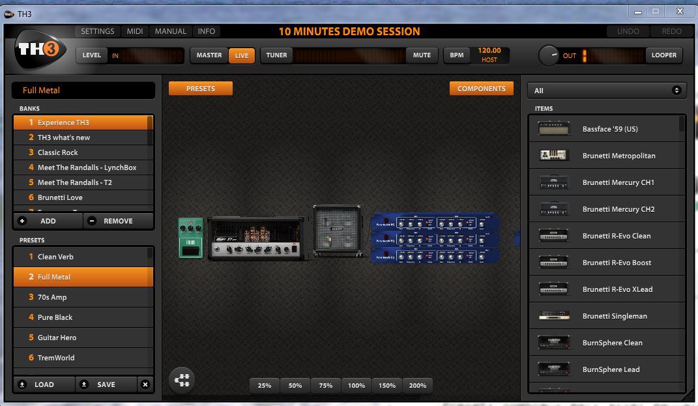The height and width of the screenshot is (406, 698).
Task: Select the amp head in rig
Action: click(x=257, y=238)
